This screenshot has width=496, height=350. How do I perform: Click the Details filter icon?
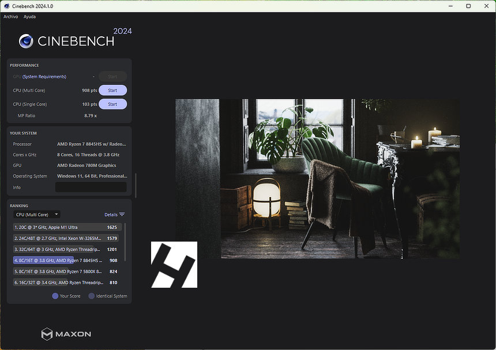(122, 214)
